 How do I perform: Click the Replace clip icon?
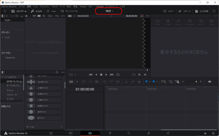click(118, 82)
